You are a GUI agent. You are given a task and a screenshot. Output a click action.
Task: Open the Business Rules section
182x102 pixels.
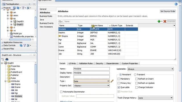46,16
